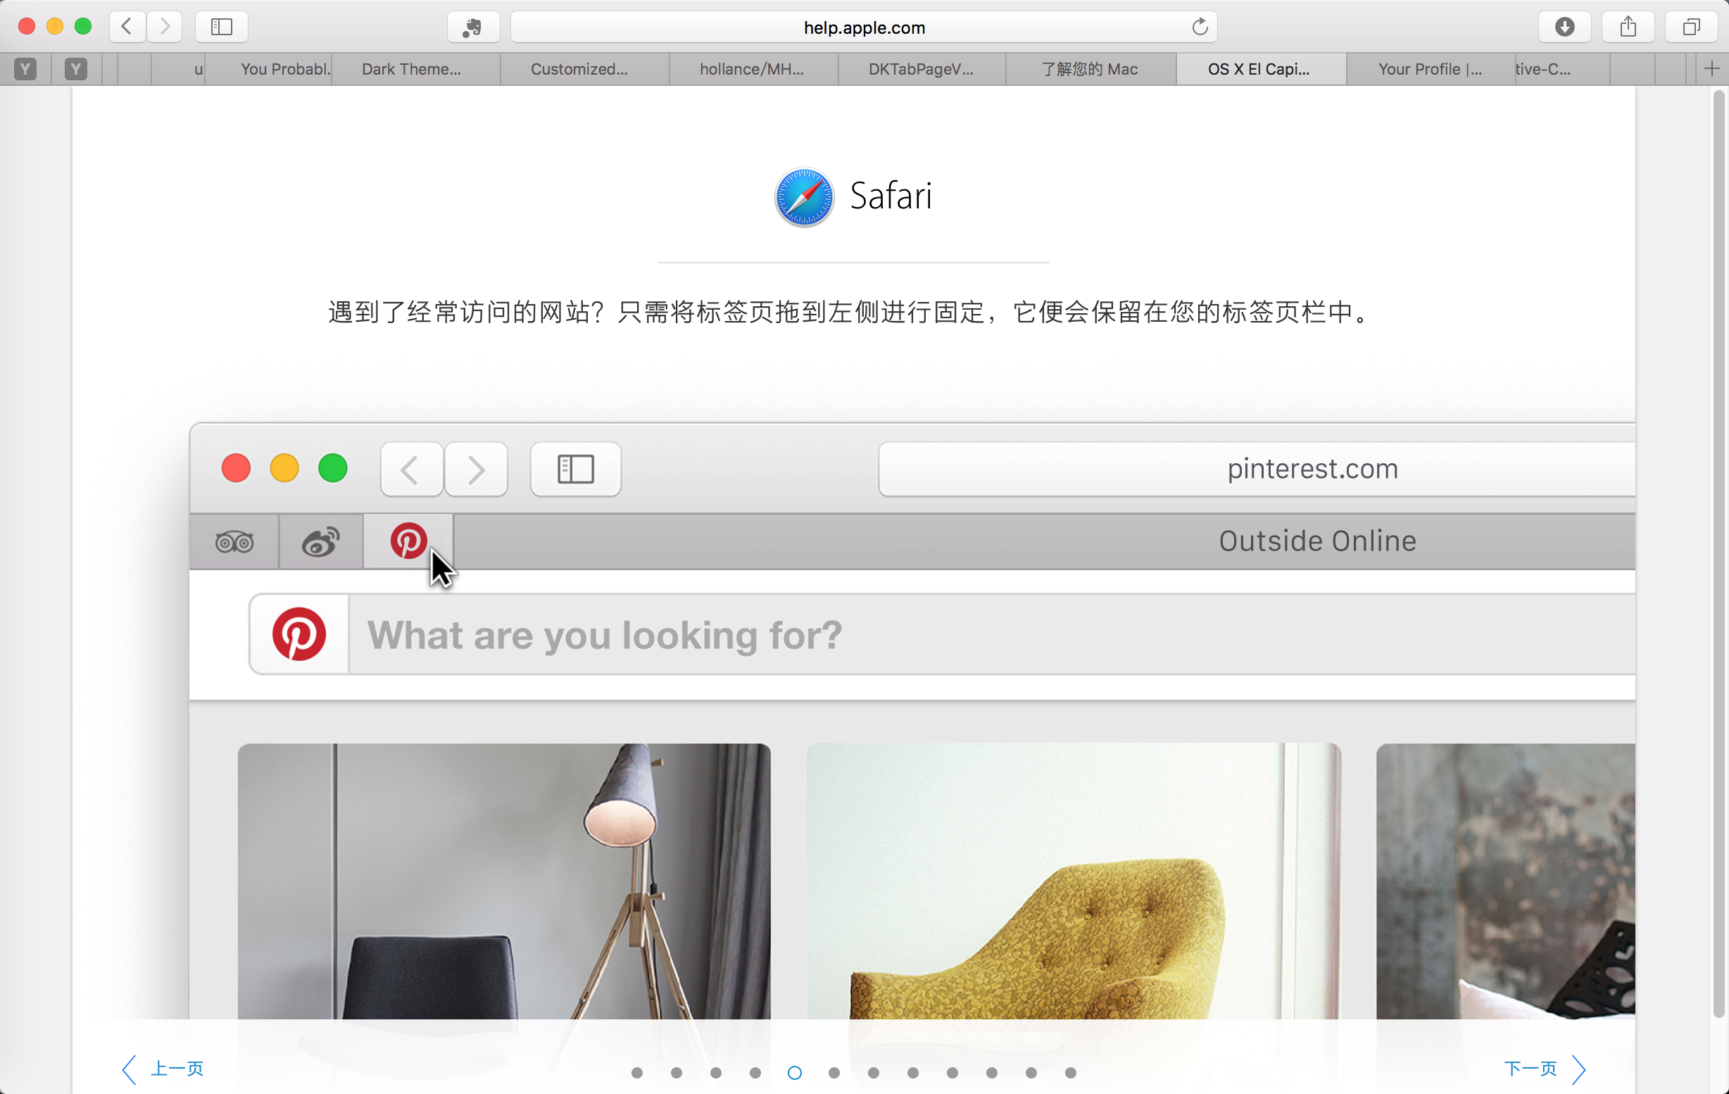Click the Evernote web clipper icon

472,27
